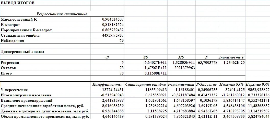
Task: Click the t-statistic -1,16188401
Action: point(185,90)
